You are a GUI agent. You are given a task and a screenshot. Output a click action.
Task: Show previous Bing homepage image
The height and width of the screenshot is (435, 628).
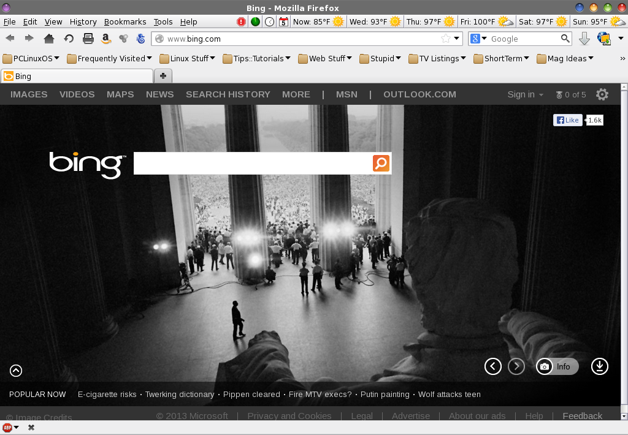492,366
